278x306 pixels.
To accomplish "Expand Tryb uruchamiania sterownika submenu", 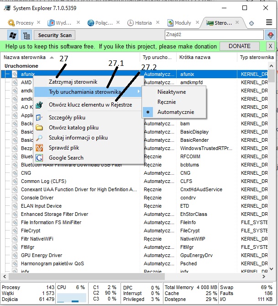I will 88,92.
